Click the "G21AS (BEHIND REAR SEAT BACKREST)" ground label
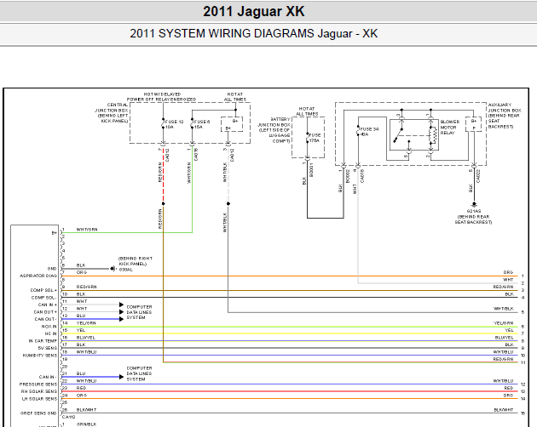Image resolution: width=537 pixels, height=427 pixels. (x=473, y=217)
